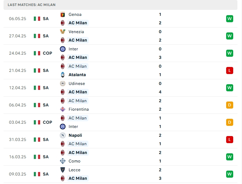
Task: Click the Inter crest in the 24.04.25 match
Action: [62, 49]
